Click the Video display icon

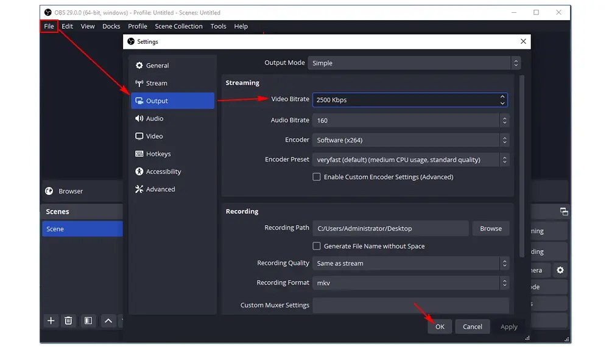pyautogui.click(x=139, y=136)
